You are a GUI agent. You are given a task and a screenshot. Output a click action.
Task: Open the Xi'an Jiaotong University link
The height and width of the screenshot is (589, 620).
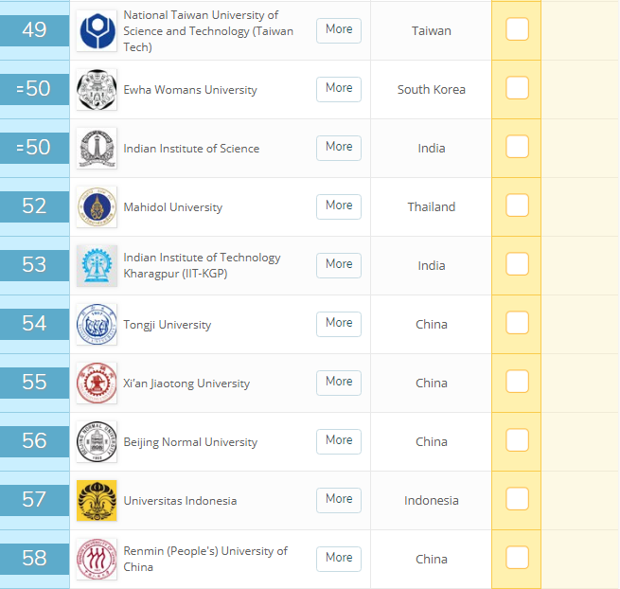(x=186, y=384)
